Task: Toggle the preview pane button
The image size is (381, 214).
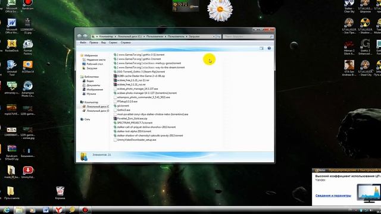Action: click(x=261, y=48)
